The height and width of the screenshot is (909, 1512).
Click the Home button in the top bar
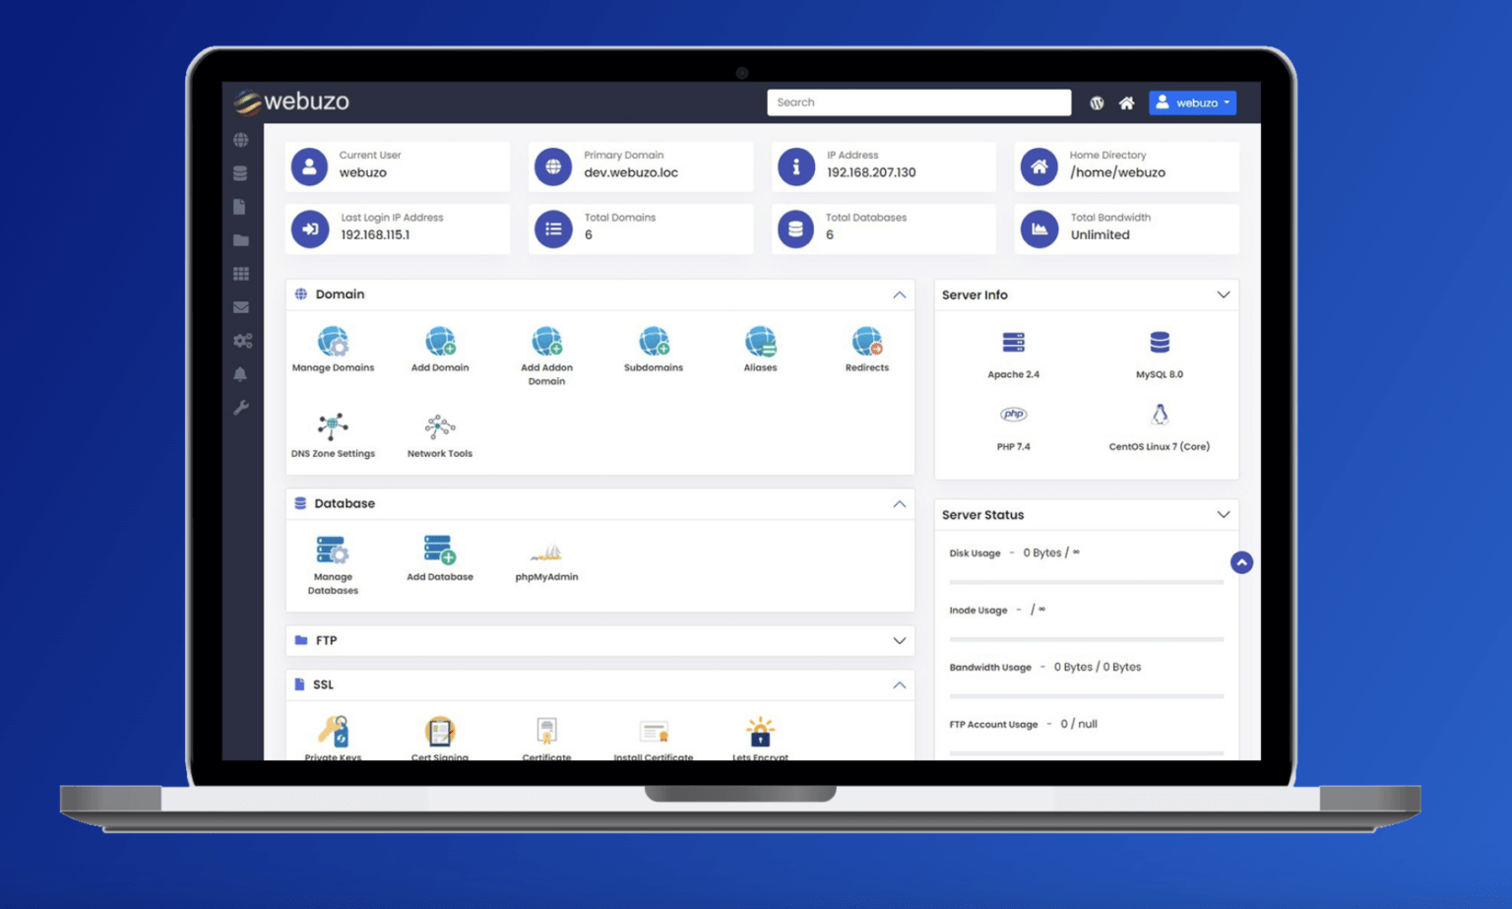[x=1126, y=101]
